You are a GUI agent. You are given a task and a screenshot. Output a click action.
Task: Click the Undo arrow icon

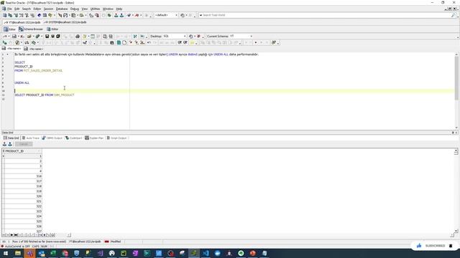149,43
